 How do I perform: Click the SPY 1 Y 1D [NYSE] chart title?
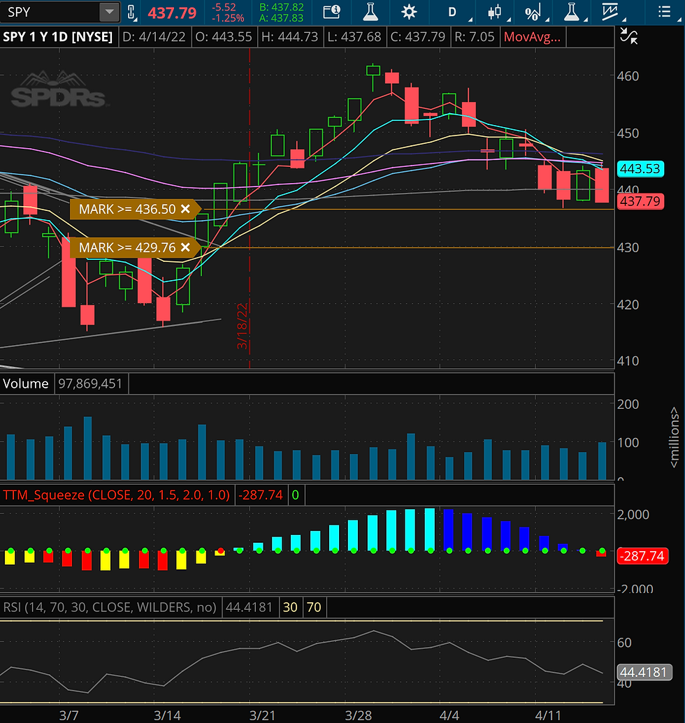tap(57, 37)
